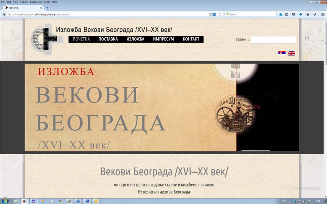Screen dimensions: 327x204
Task: Go to the КОНТАКТ page
Action: tap(191, 39)
